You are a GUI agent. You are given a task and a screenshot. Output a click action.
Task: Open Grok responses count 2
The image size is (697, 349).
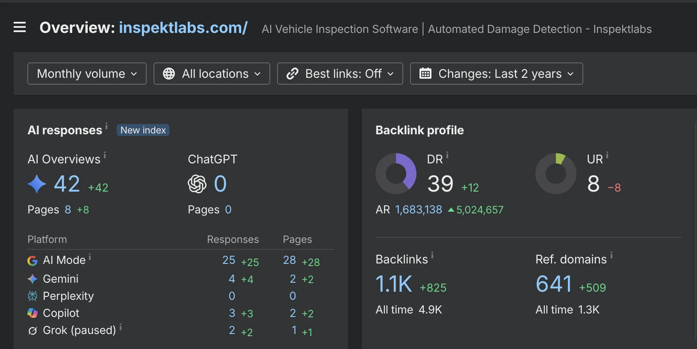click(232, 330)
